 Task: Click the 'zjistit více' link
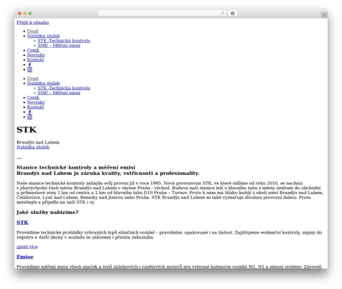(x=27, y=247)
